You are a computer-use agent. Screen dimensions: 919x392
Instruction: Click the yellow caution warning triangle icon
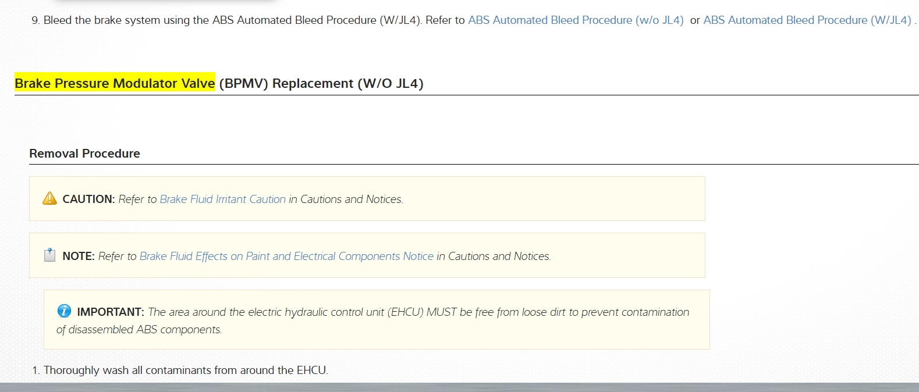49,199
